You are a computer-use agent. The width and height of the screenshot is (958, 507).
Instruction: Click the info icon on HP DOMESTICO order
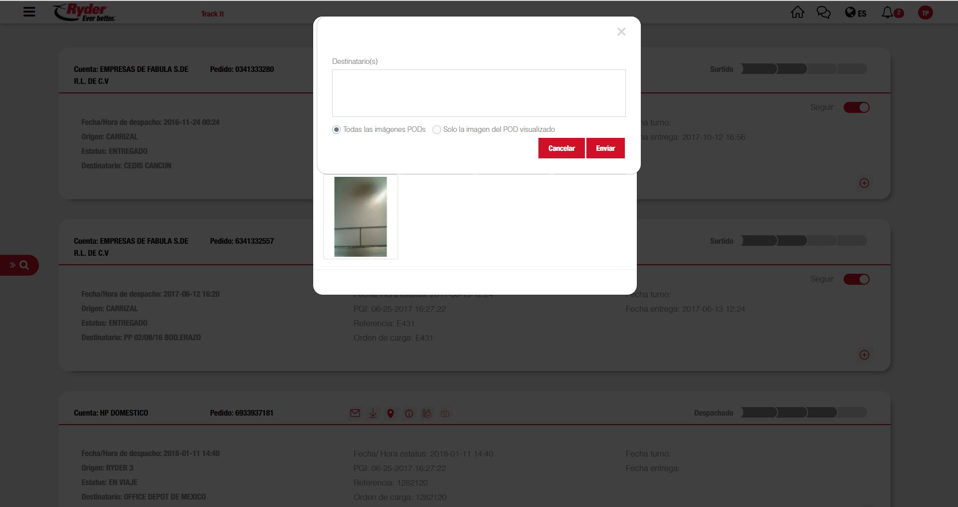tap(409, 413)
